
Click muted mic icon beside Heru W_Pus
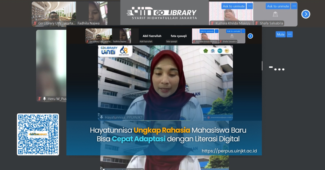pyautogui.click(x=40, y=99)
